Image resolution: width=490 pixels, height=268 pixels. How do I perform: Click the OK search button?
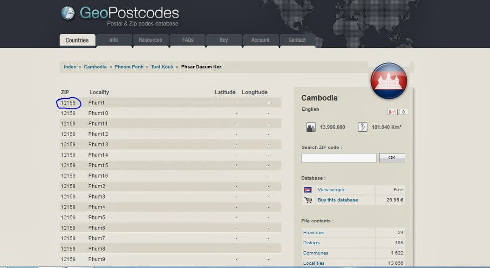coord(392,158)
